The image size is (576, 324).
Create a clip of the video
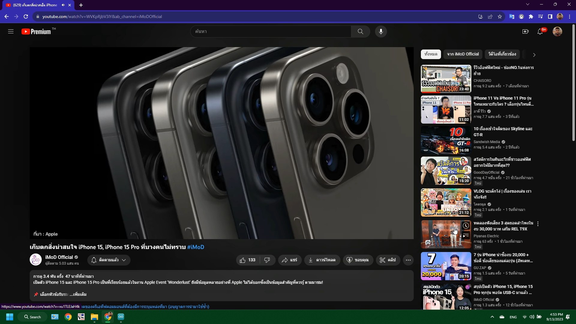click(x=388, y=260)
